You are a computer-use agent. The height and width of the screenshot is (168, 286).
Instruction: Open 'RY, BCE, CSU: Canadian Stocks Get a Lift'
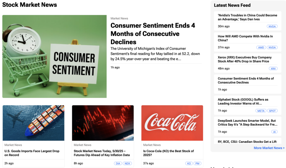point(247,142)
